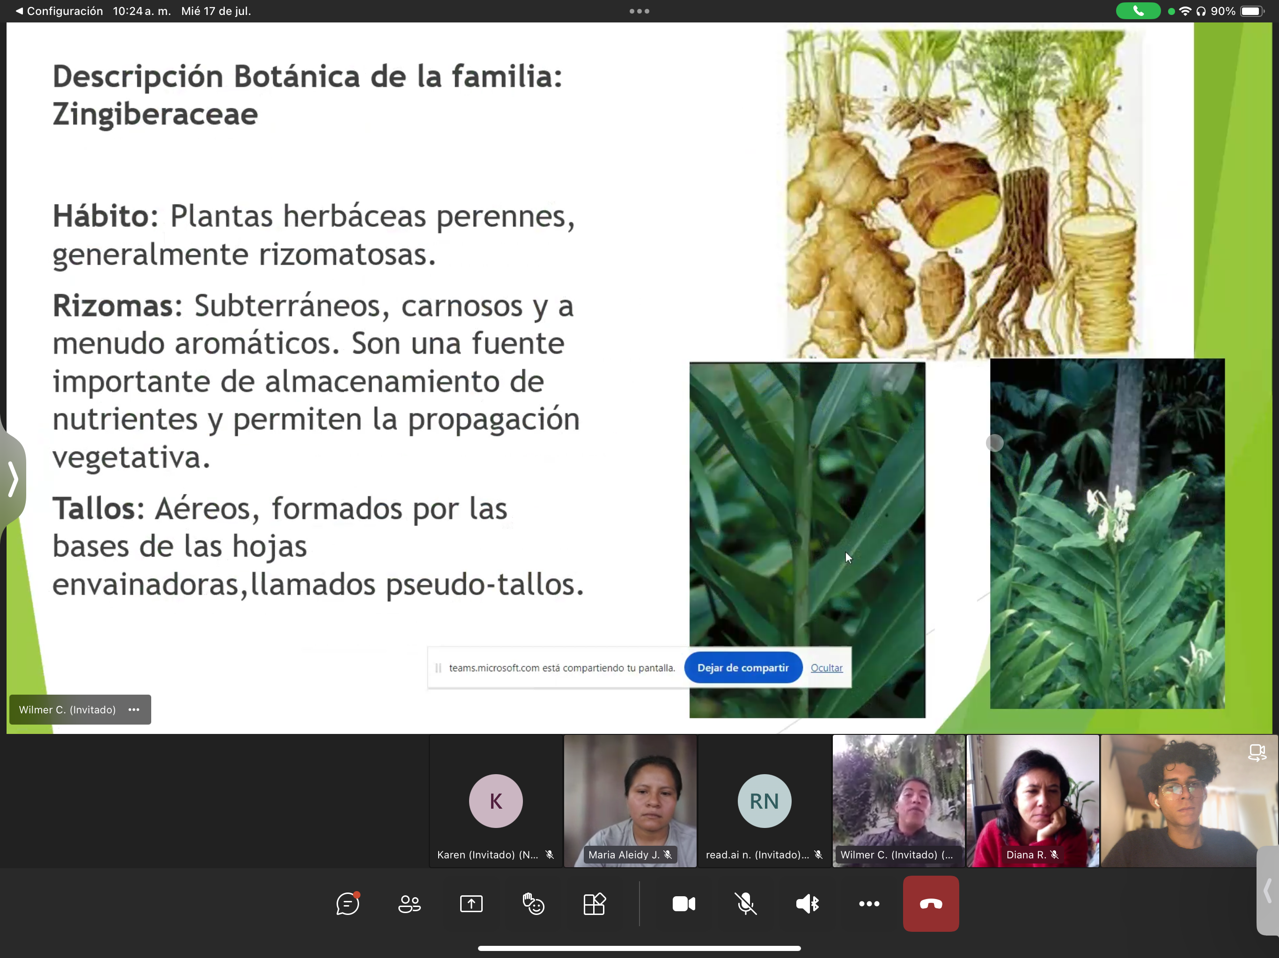
Task: Show the participants list
Action: pyautogui.click(x=409, y=904)
